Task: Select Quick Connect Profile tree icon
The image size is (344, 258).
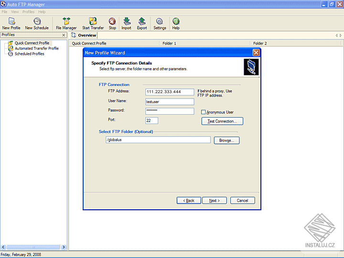Action: 11,43
